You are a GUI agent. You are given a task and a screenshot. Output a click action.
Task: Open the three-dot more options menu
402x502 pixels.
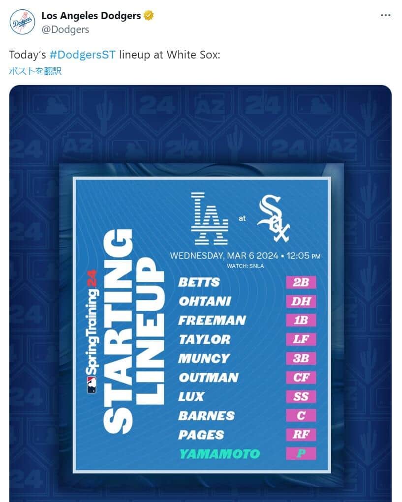pyautogui.click(x=386, y=15)
